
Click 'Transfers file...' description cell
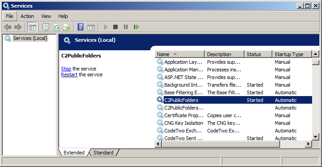point(224,85)
